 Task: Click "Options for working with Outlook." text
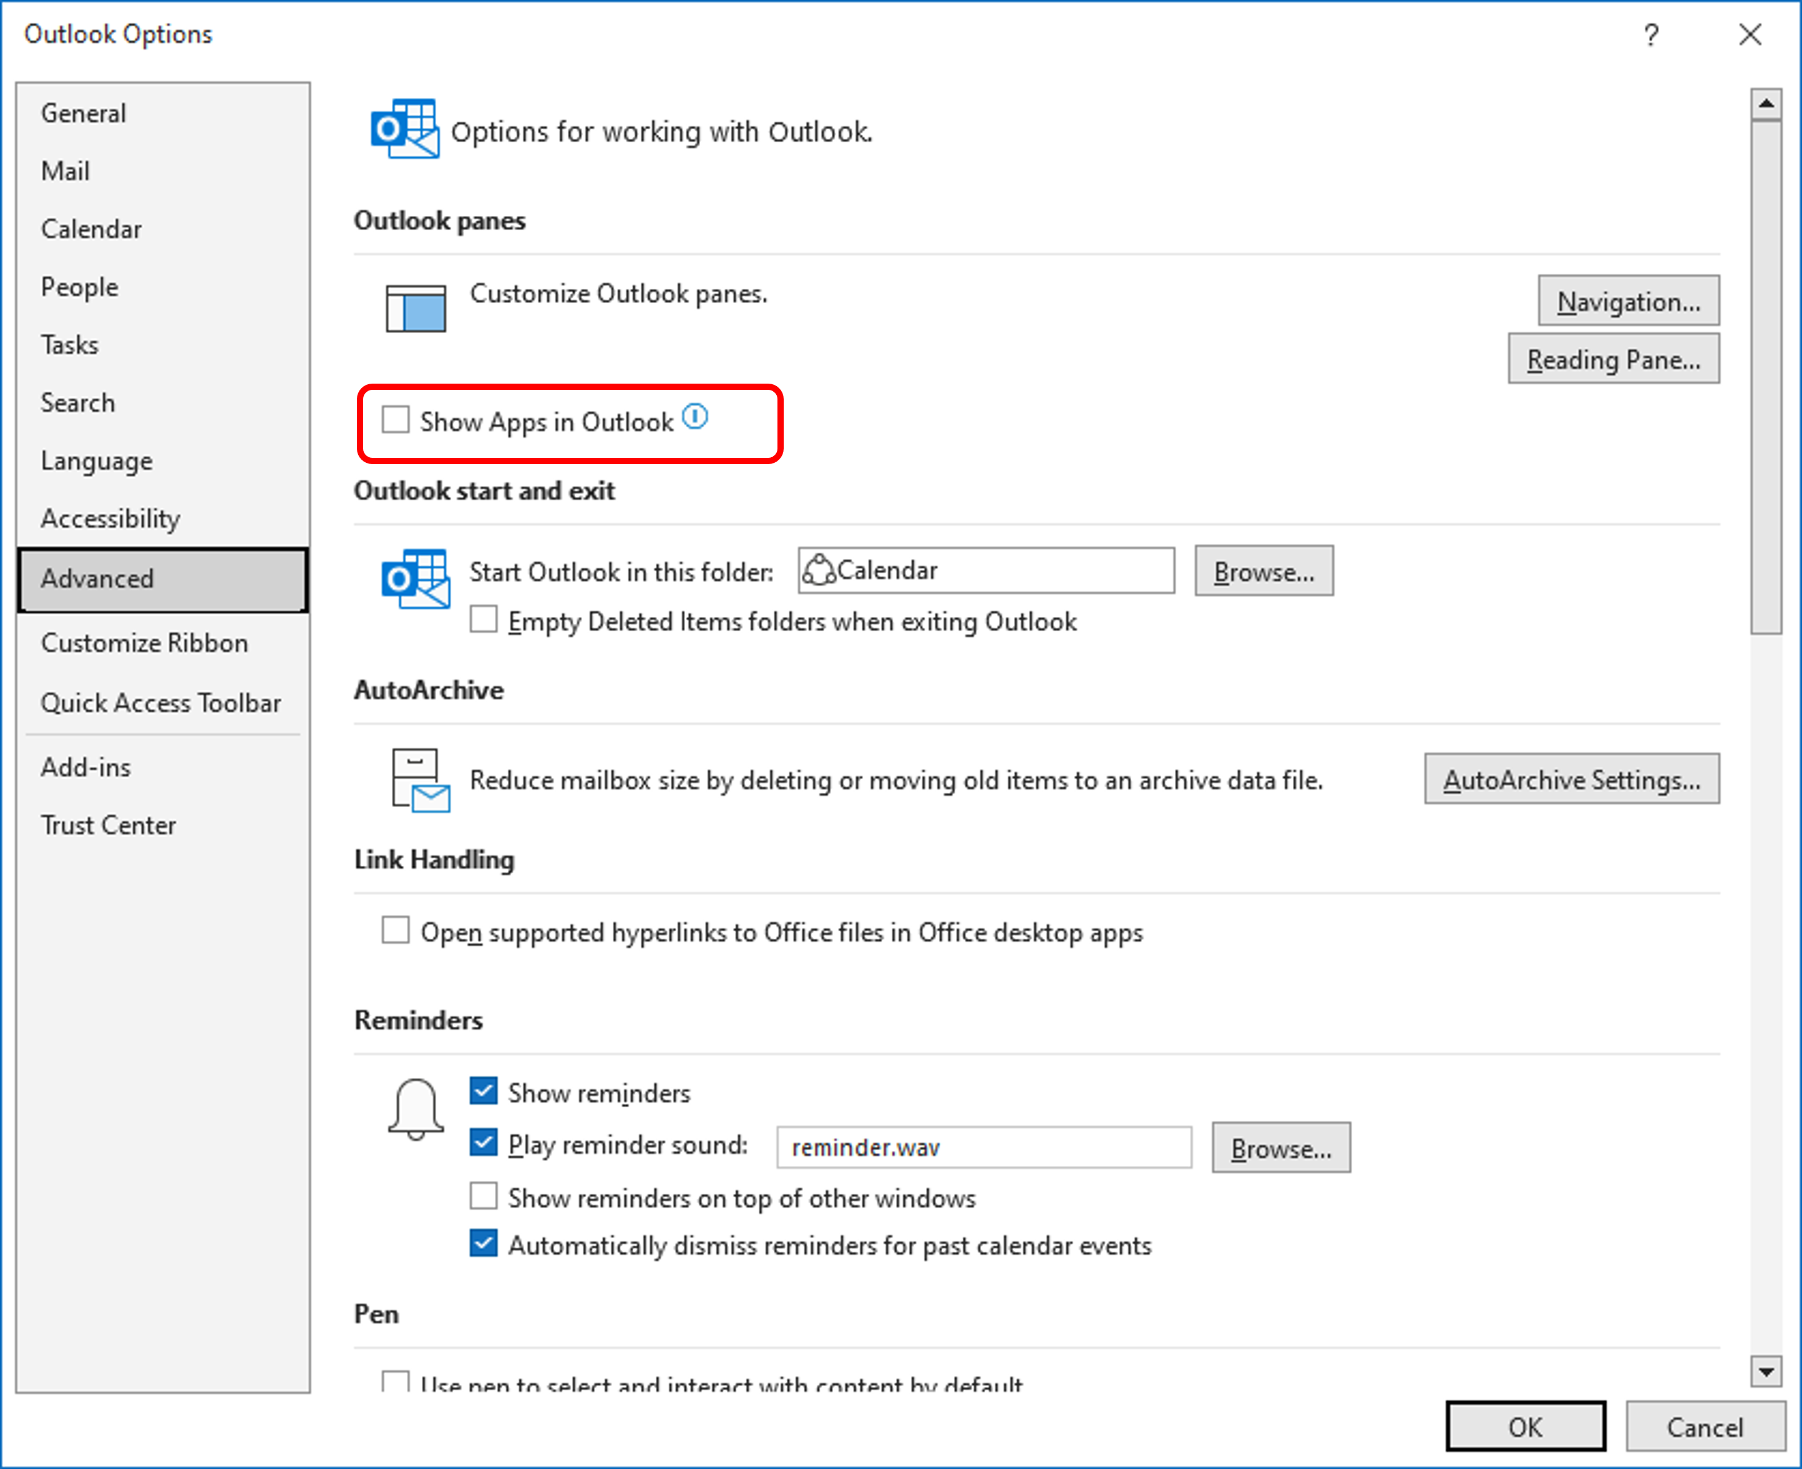coord(662,132)
